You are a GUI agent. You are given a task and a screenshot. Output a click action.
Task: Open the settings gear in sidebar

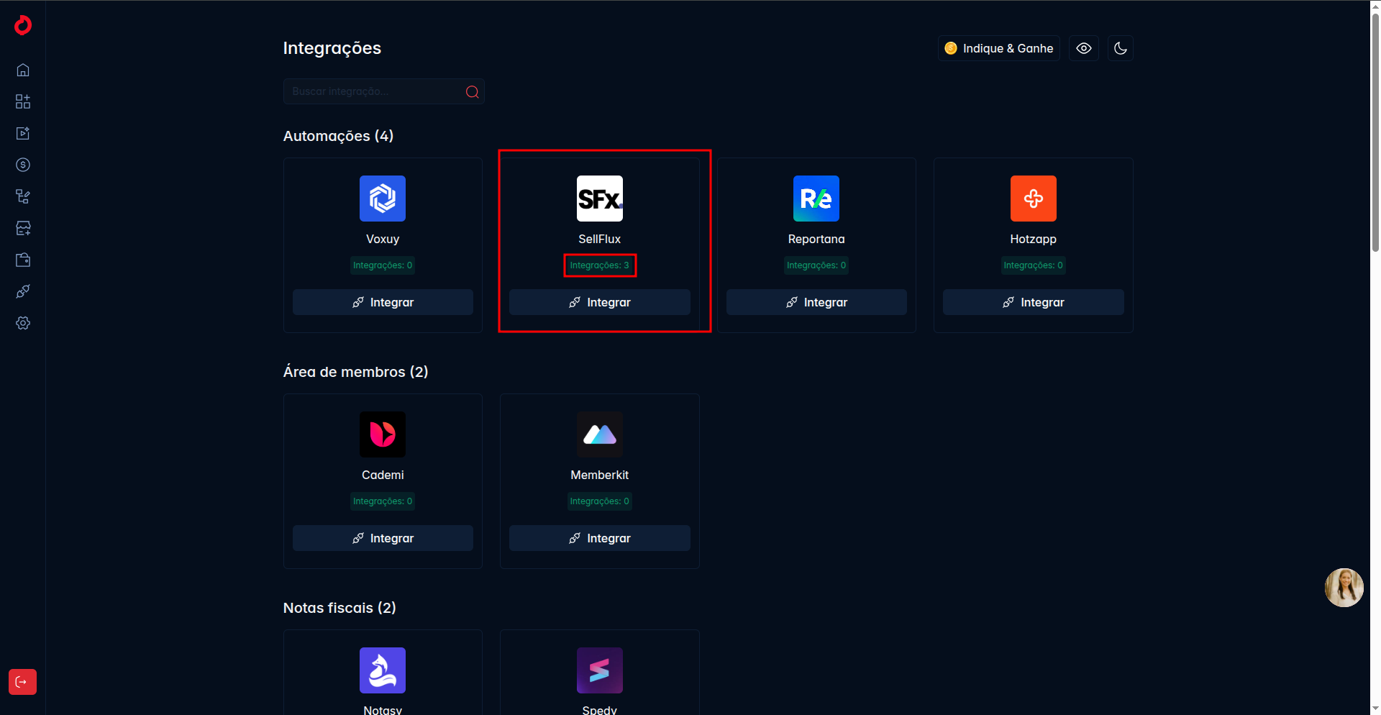23,323
